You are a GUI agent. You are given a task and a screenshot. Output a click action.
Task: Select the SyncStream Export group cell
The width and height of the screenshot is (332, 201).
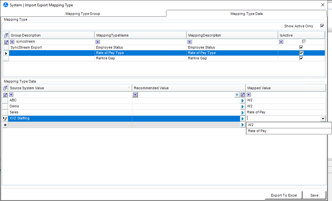52,47
